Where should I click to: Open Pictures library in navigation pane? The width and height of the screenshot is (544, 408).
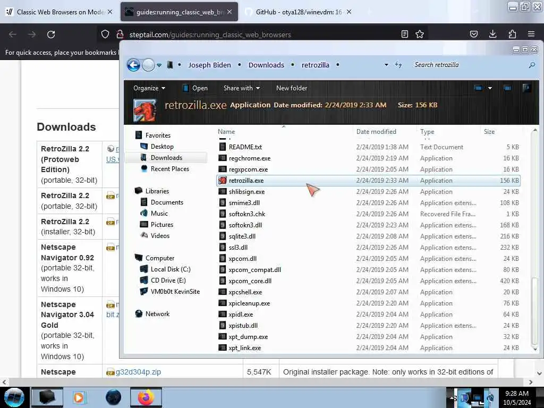(x=161, y=225)
